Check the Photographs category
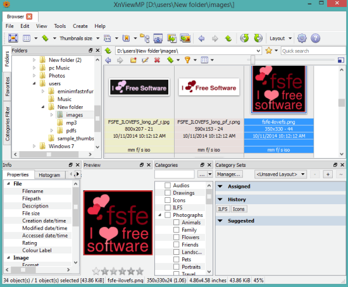 pyautogui.click(x=168, y=215)
